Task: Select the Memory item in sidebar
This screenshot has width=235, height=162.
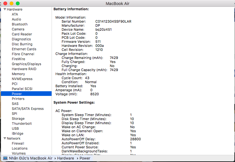Action: (18, 74)
